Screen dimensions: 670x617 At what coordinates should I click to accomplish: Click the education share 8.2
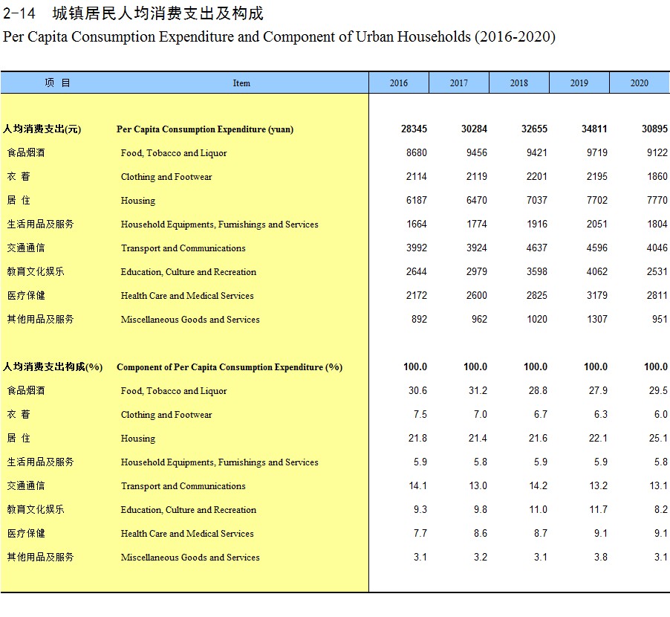tap(661, 510)
